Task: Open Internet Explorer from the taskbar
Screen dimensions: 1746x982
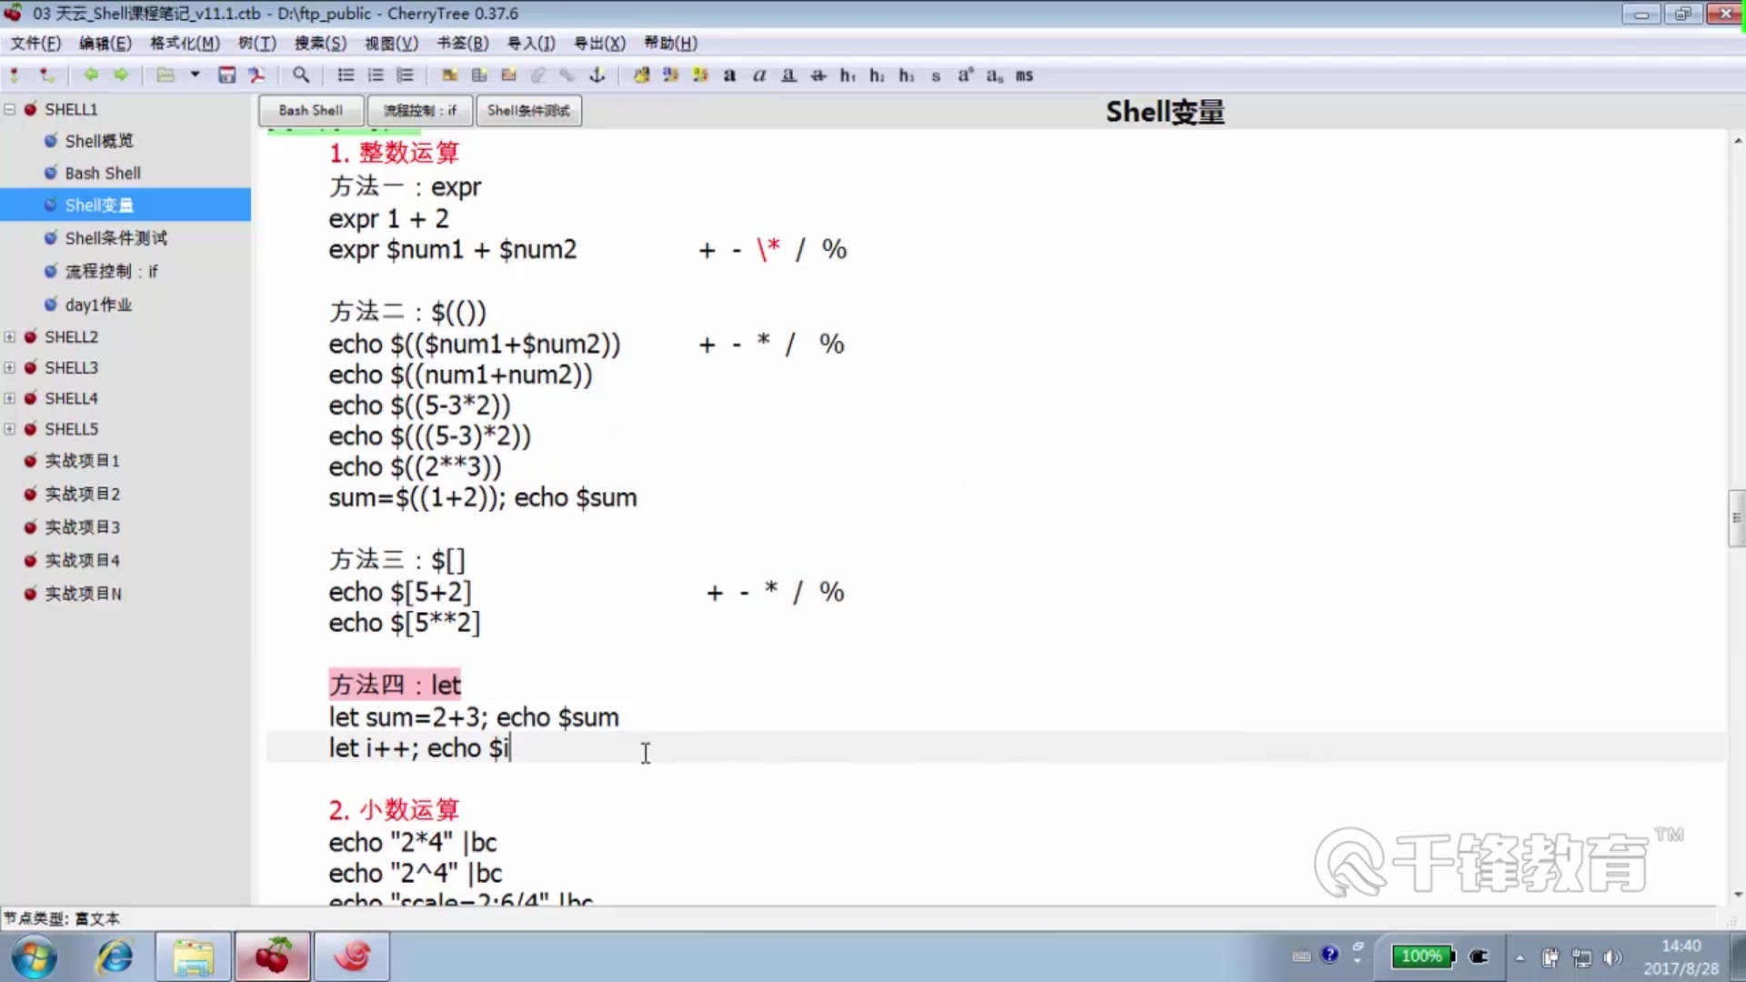Action: 115,957
